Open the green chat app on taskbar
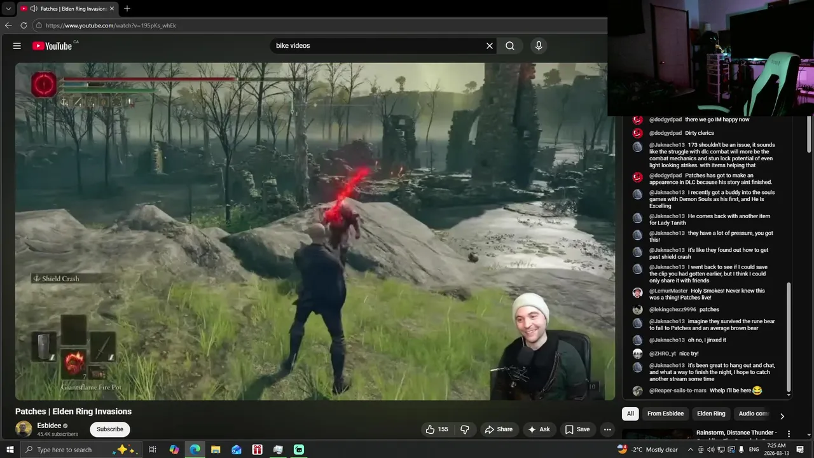 click(299, 450)
